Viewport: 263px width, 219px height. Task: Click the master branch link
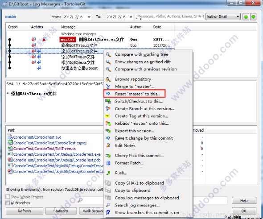click(x=11, y=17)
